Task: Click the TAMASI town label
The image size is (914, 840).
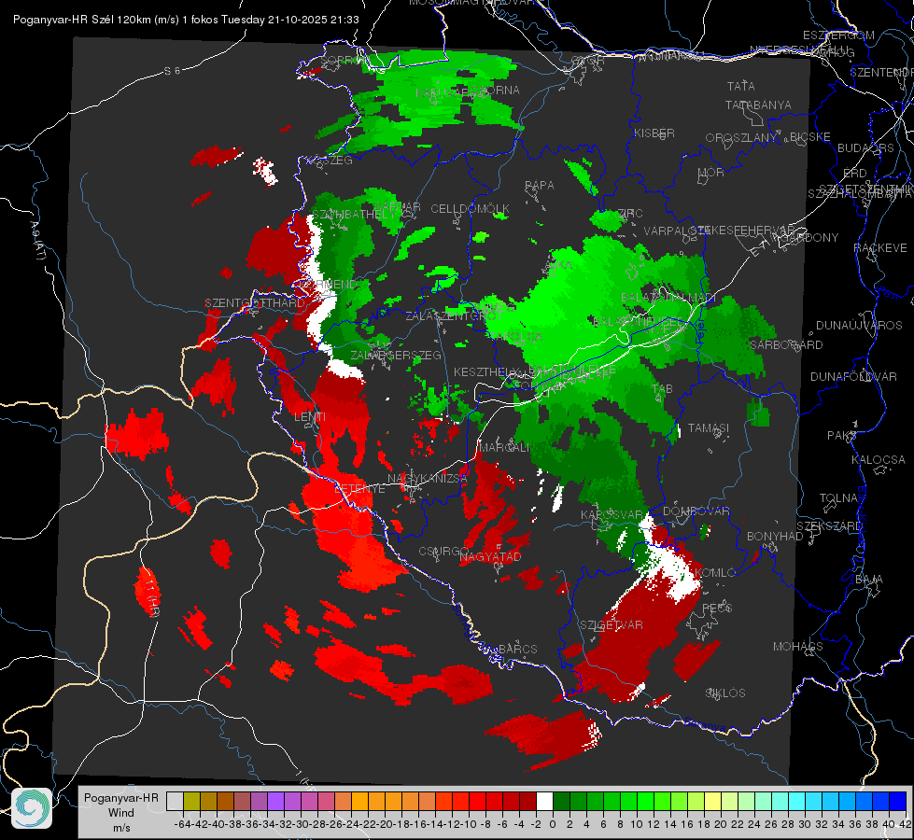Action: coord(709,428)
